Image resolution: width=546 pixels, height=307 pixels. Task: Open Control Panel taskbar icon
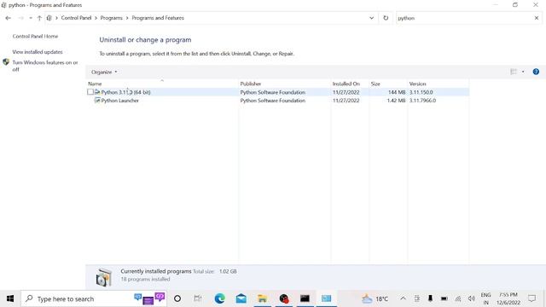(326, 298)
